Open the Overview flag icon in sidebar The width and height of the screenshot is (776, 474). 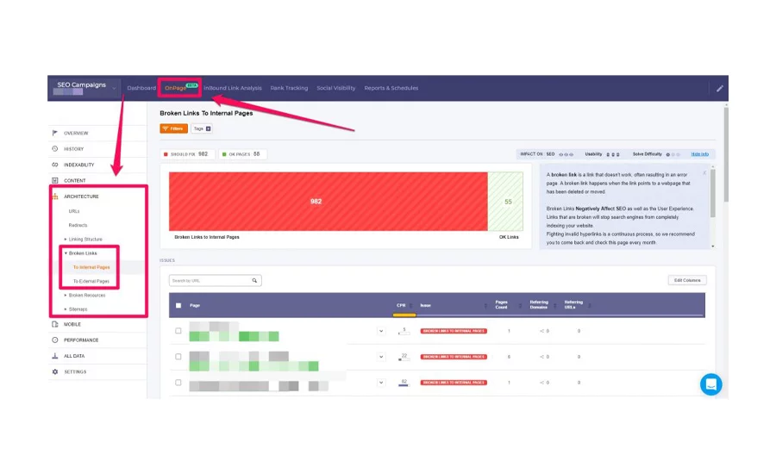click(55, 133)
